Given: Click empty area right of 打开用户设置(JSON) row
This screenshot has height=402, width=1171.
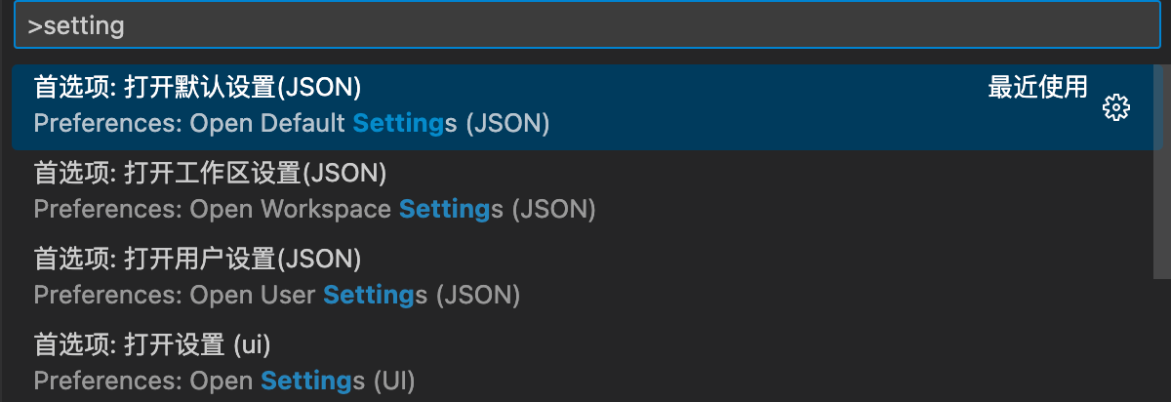Looking at the screenshot, I should (x=839, y=277).
